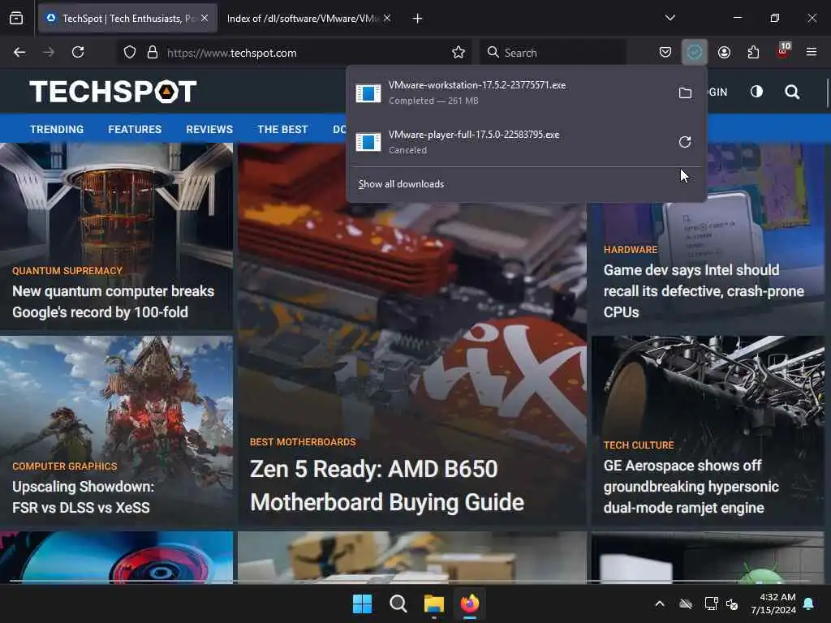This screenshot has width=831, height=623.
Task: Open the REVIEWS menu item
Action: click(209, 129)
